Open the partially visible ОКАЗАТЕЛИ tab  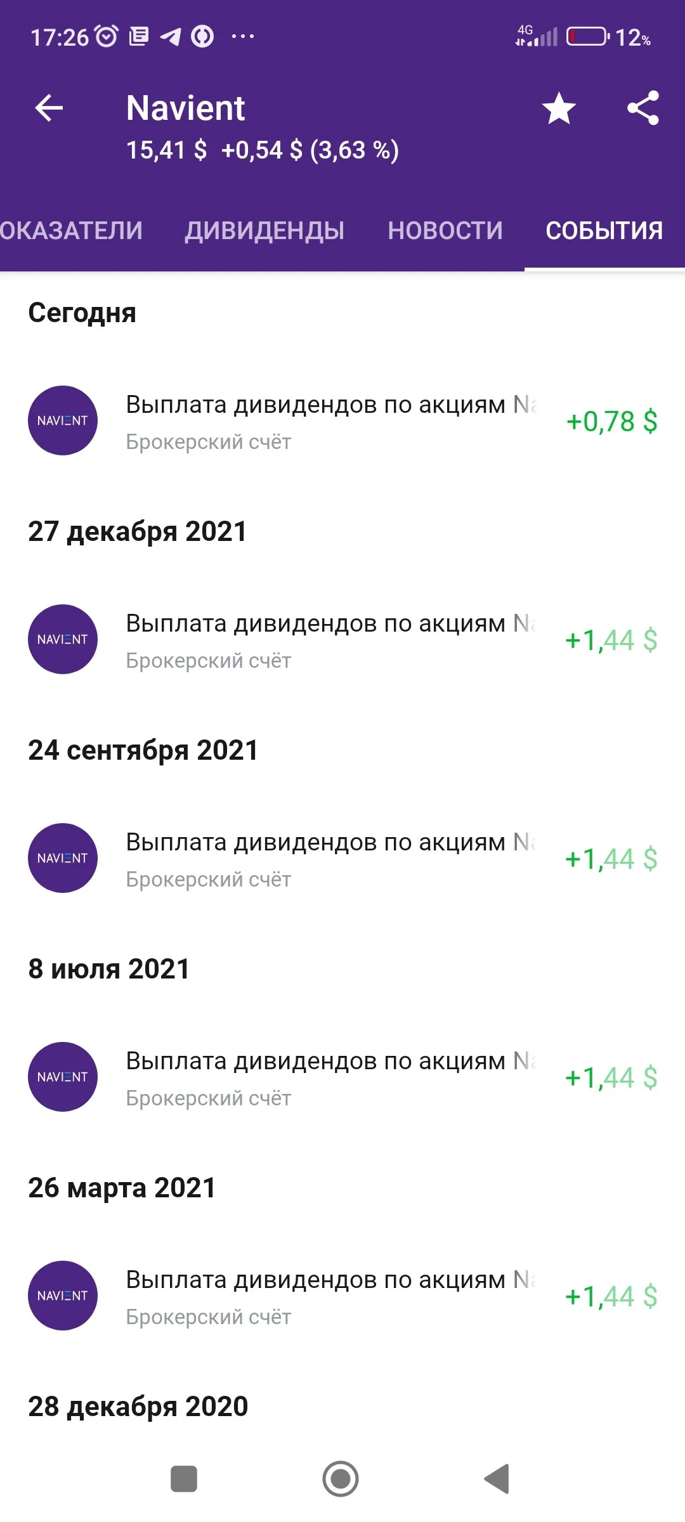pyautogui.click(x=71, y=230)
